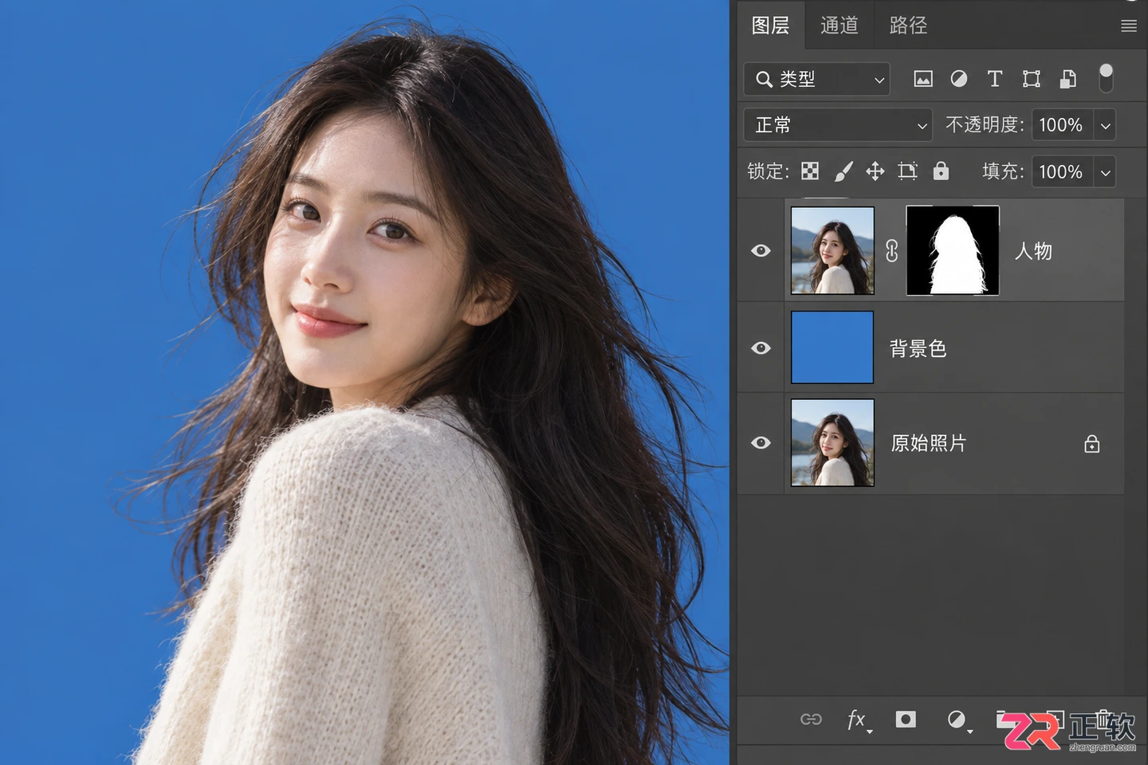This screenshot has width=1148, height=765.
Task: Create new fill or adjustment layer icon
Action: tap(958, 720)
